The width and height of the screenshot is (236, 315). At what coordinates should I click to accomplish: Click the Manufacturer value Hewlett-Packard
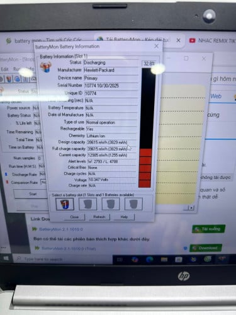[111, 70]
